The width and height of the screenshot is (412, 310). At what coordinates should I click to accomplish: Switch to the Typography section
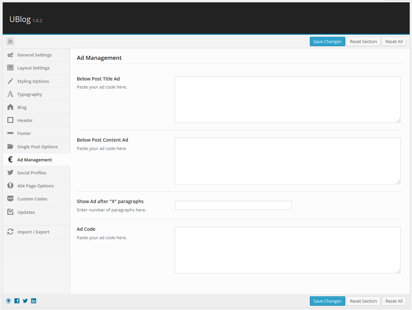point(30,95)
